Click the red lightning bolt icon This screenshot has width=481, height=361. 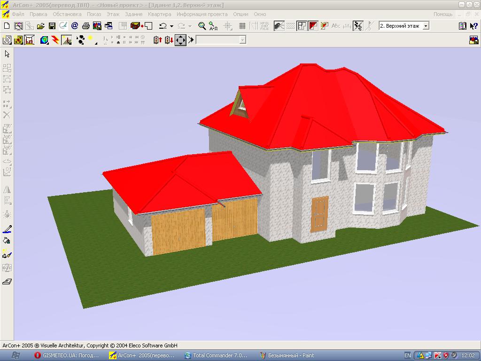(x=55, y=40)
